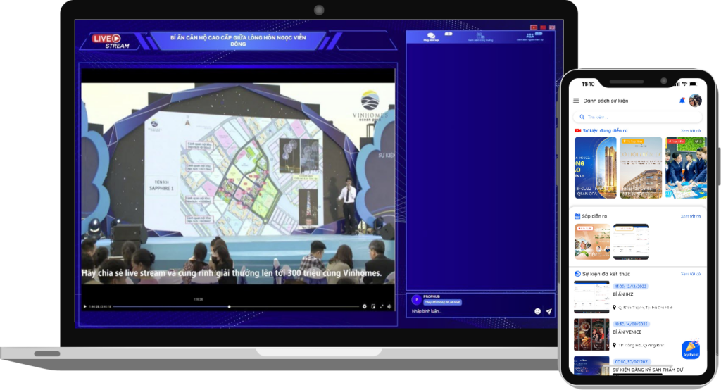The width and height of the screenshot is (721, 390).
Task: Toggle fullscreen on the video player
Action: (x=382, y=306)
